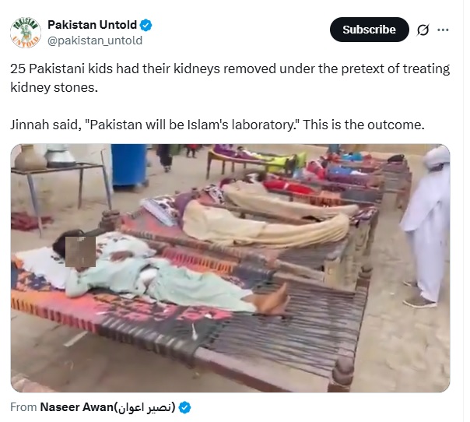Click the tweet text about 25 Pakistani kids
This screenshot has height=422, width=470.
pos(230,78)
